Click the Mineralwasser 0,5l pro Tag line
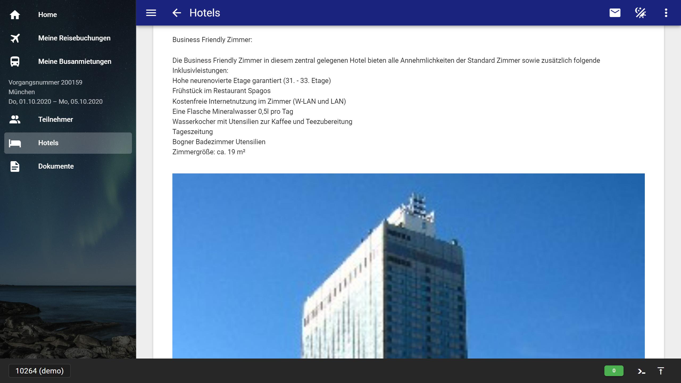The image size is (681, 383). pyautogui.click(x=233, y=111)
